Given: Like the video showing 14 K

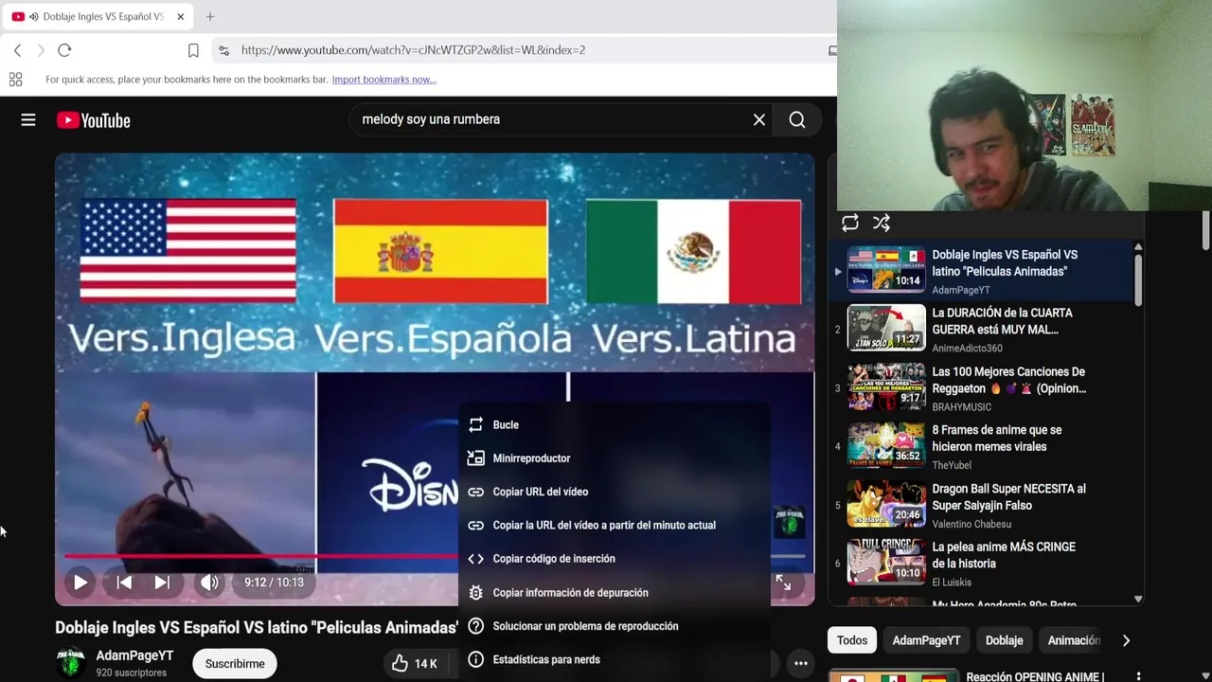Looking at the screenshot, I should (415, 664).
